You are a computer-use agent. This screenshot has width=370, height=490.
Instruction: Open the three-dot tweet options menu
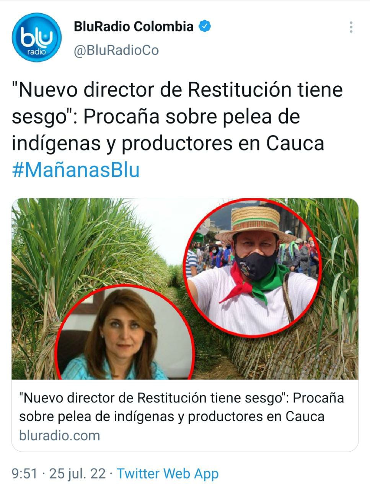[x=351, y=27]
